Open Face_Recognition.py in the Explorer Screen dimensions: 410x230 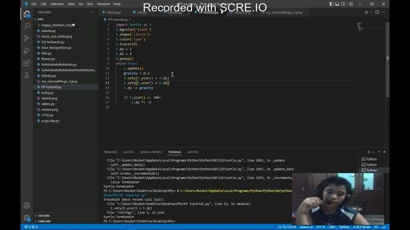56,48
